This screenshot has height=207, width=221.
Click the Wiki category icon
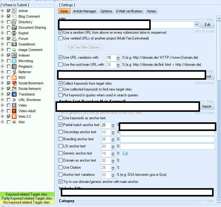click(x=14, y=122)
